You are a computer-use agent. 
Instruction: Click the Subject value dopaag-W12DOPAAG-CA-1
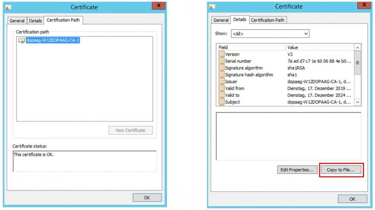point(319,102)
